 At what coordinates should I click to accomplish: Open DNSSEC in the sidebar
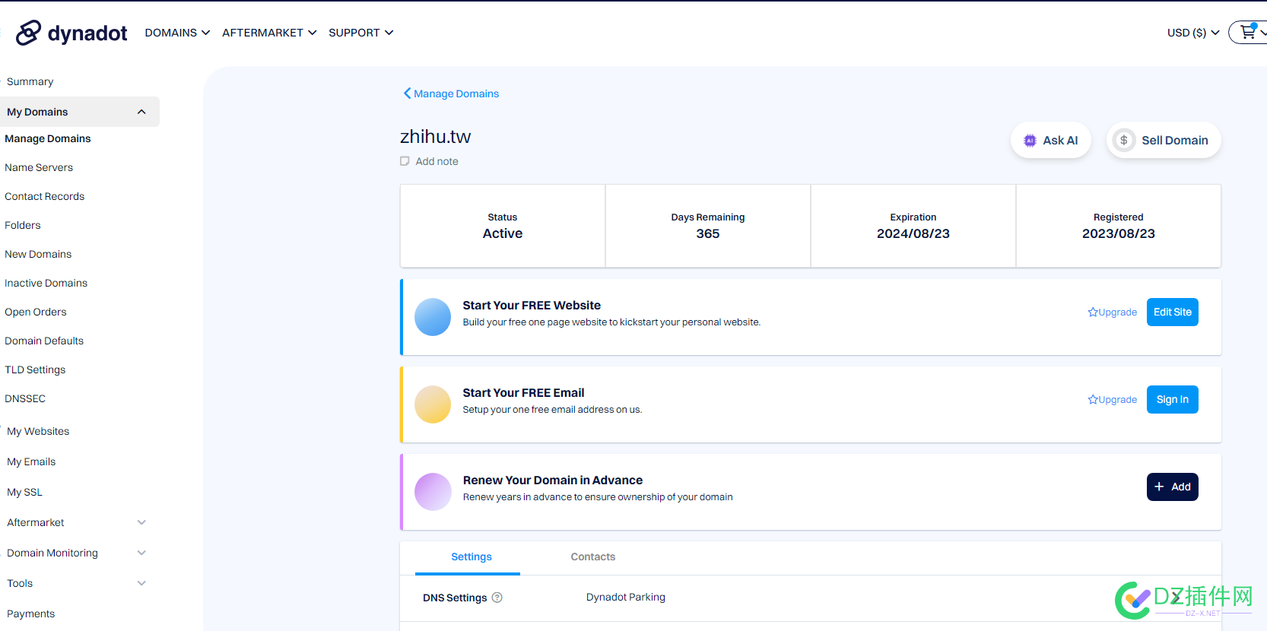pyautogui.click(x=25, y=398)
